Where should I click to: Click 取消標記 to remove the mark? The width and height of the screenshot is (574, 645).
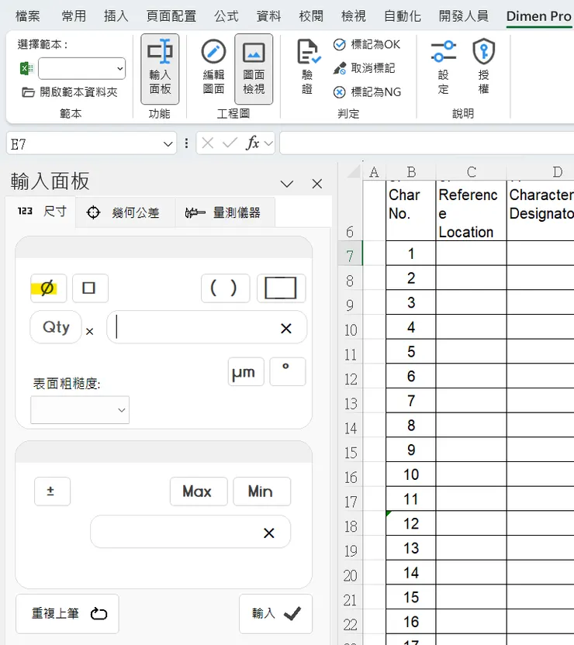pos(364,68)
